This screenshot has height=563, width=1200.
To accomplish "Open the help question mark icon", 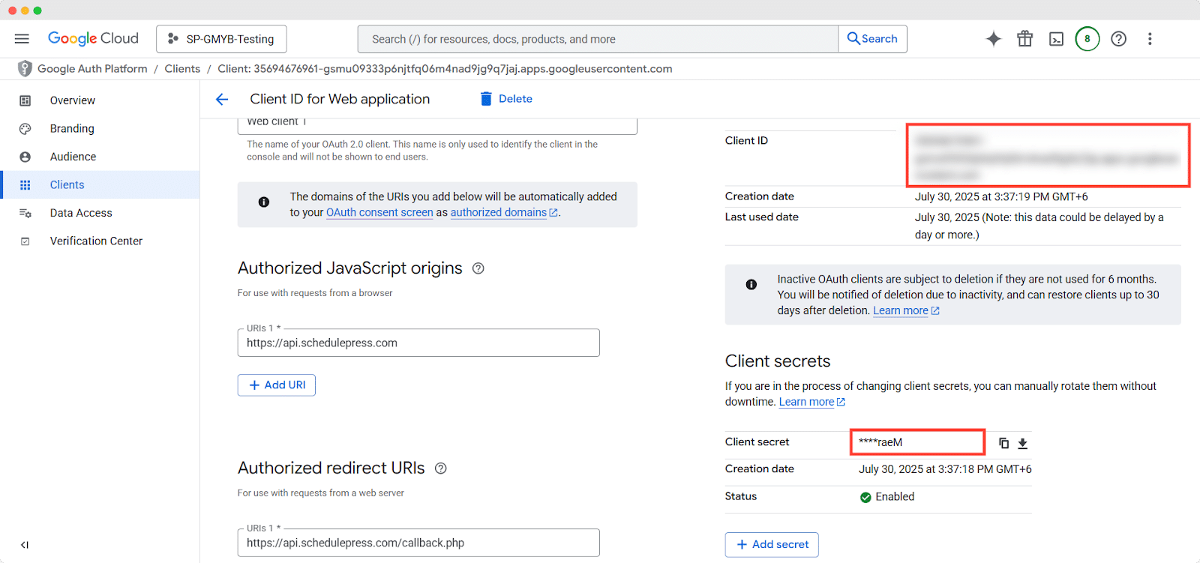I will pos(1119,39).
